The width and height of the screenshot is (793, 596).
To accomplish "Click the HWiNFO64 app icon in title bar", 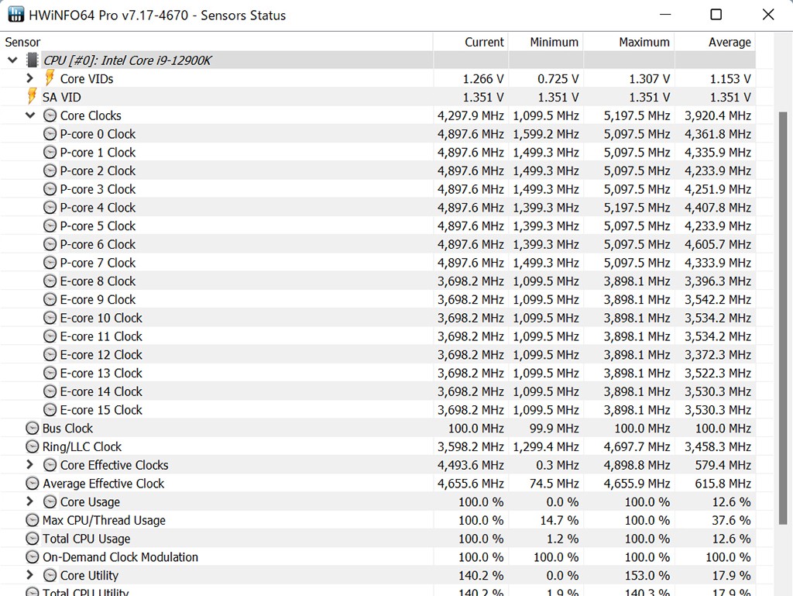I will 15,15.
